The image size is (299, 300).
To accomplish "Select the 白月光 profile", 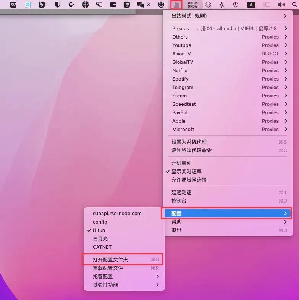I will coord(124,239).
